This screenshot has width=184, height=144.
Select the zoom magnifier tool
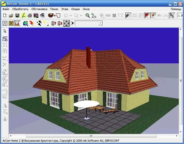pyautogui.click(x=88, y=16)
